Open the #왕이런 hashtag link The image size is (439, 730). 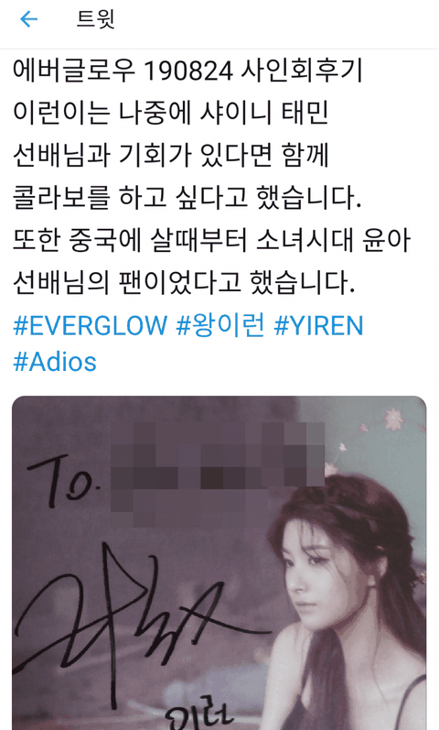click(x=220, y=325)
